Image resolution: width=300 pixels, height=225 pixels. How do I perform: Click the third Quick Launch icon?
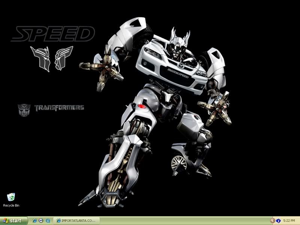(x=48, y=220)
